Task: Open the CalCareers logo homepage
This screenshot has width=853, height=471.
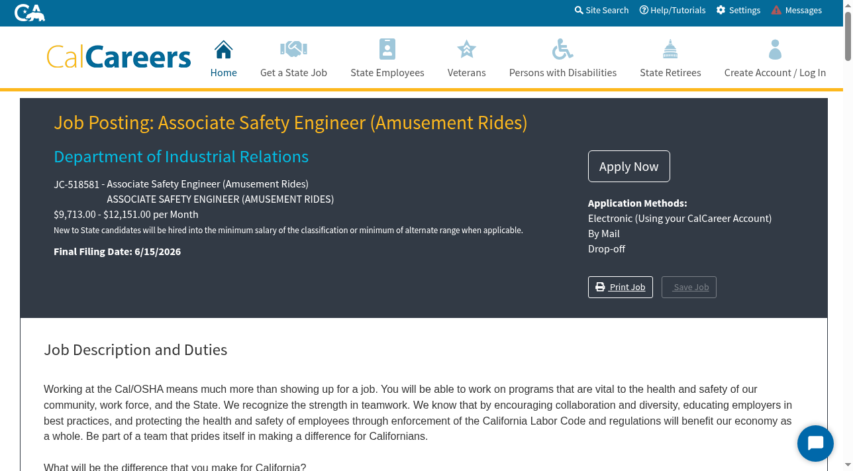Action: [119, 57]
